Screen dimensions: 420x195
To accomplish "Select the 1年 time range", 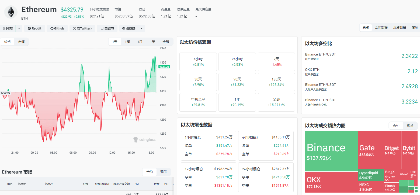I will [152, 42].
